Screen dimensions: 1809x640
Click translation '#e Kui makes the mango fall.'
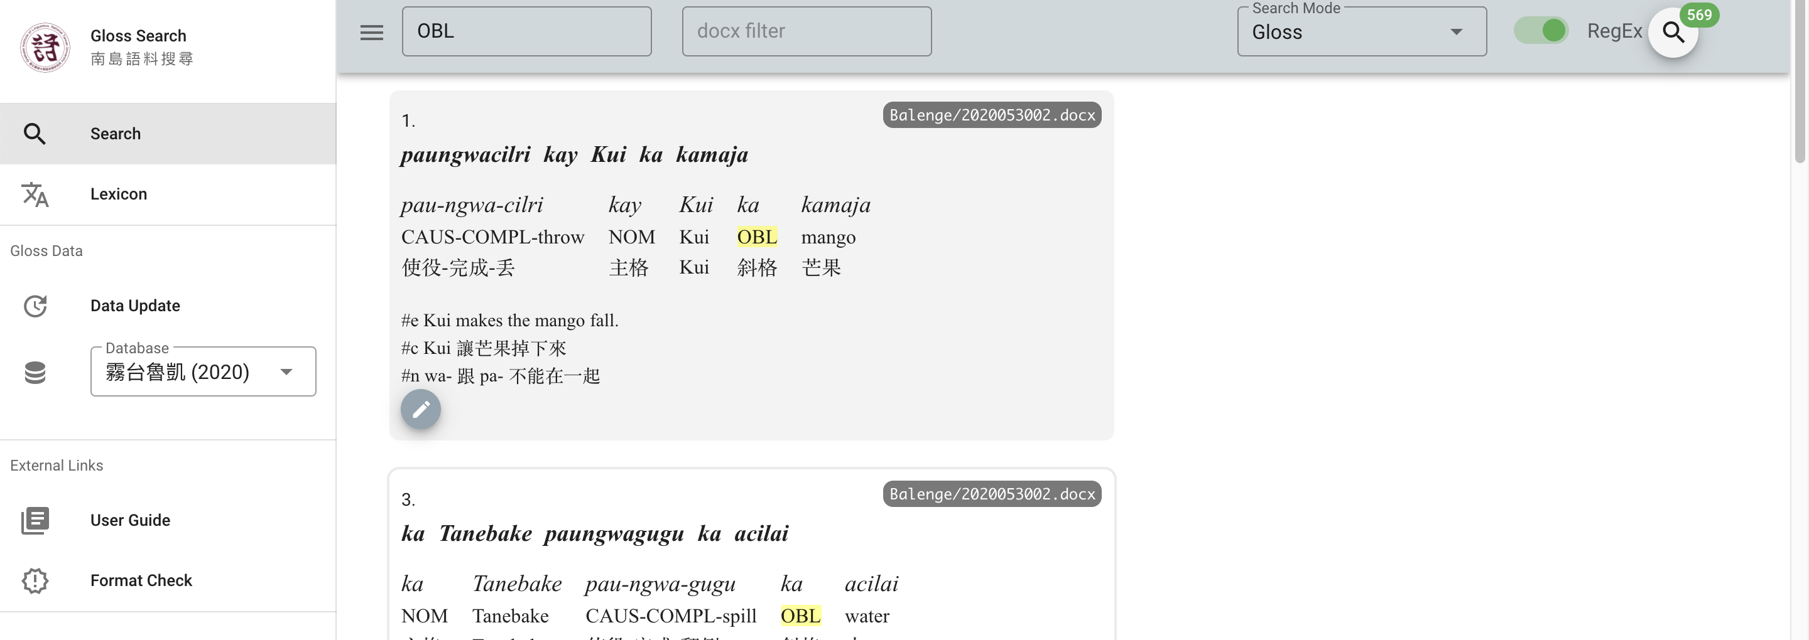510,321
